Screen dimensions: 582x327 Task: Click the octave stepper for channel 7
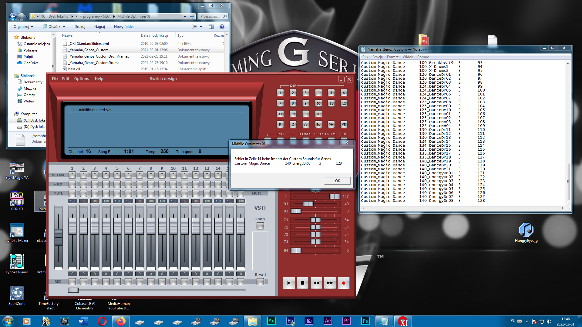pos(140,175)
